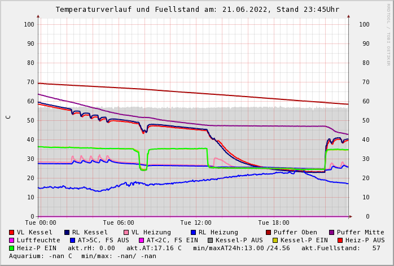This screenshot has width=394, height=266.
Task: Click the dark red Puffer Oben swatch
Action: coord(269,232)
